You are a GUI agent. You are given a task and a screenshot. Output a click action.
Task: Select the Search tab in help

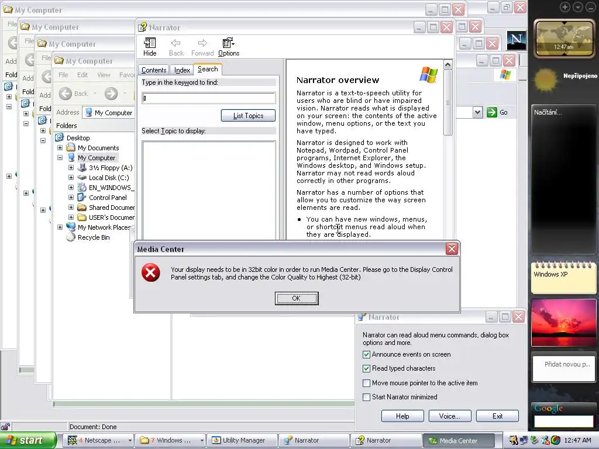208,69
